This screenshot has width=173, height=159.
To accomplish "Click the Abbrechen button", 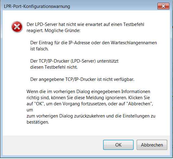I will click(152, 145).
